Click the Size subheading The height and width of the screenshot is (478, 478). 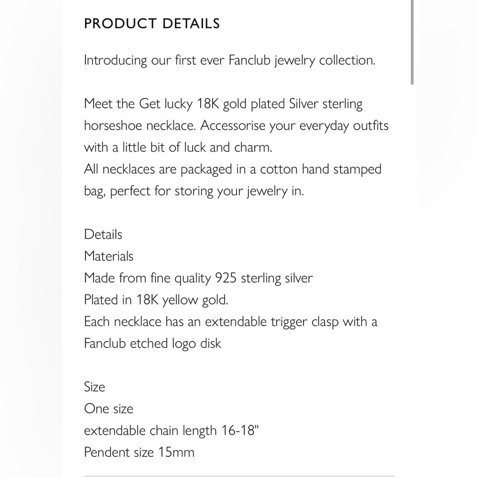[95, 387]
